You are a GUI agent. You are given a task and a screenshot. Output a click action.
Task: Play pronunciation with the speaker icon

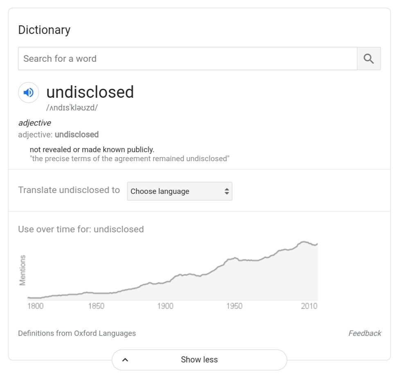pos(29,93)
